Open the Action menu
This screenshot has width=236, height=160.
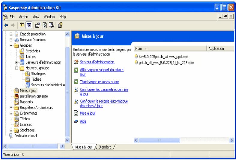23,17
